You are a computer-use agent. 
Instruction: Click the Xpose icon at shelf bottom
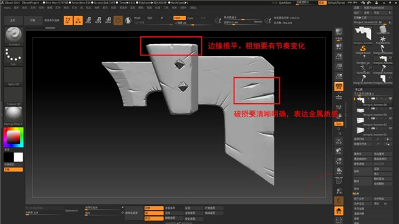point(339,220)
